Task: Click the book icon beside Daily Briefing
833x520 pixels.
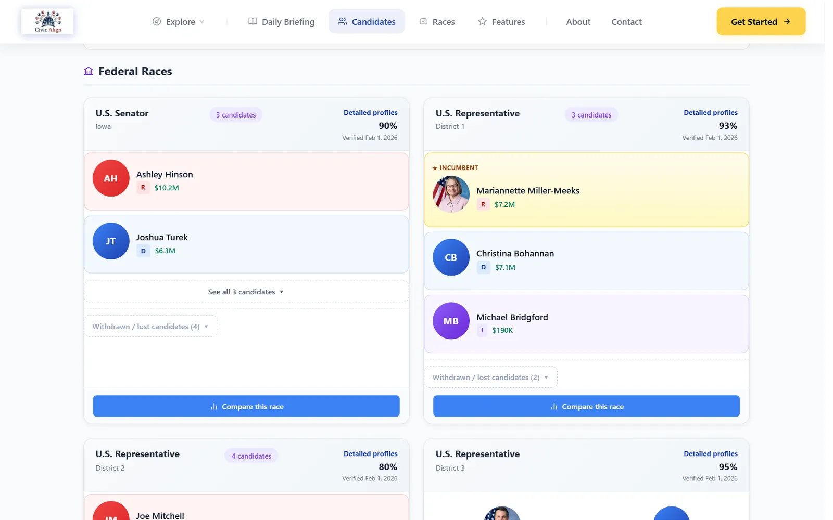Action: tap(253, 21)
